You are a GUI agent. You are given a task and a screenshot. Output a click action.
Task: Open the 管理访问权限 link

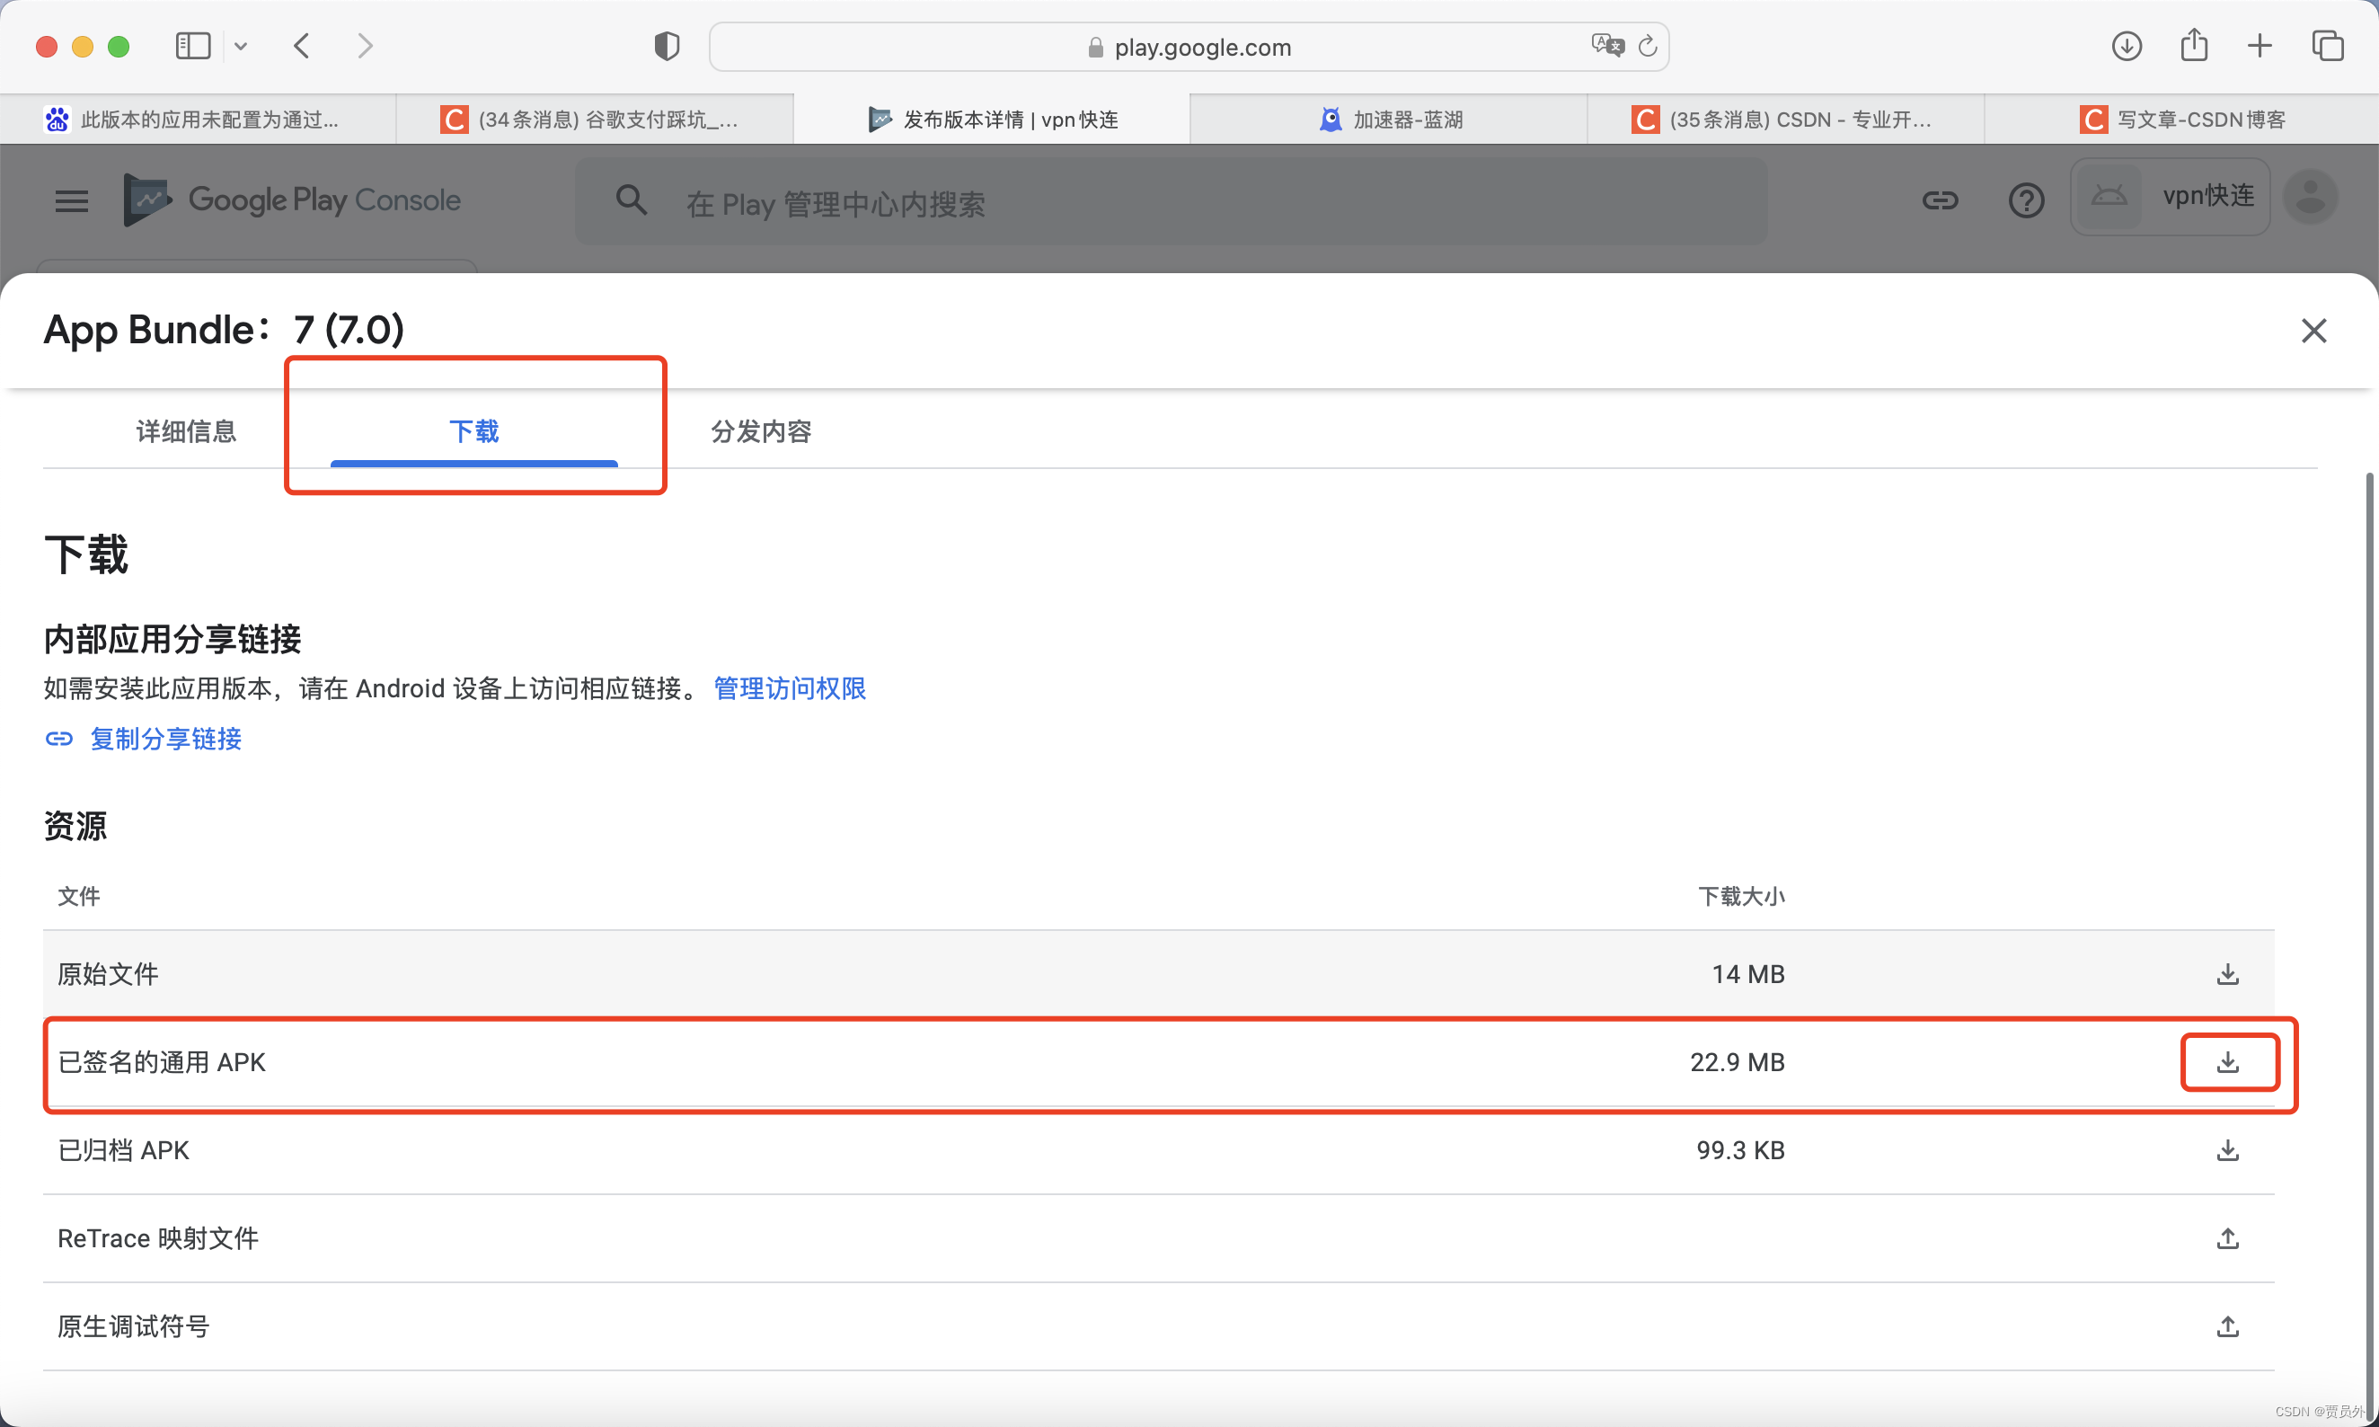(789, 688)
